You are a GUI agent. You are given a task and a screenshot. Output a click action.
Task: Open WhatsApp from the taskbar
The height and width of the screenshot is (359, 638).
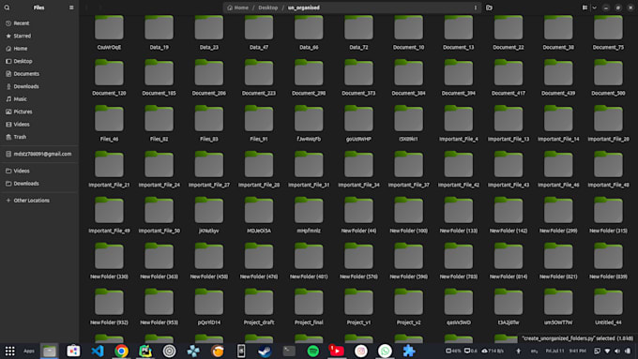(385, 351)
